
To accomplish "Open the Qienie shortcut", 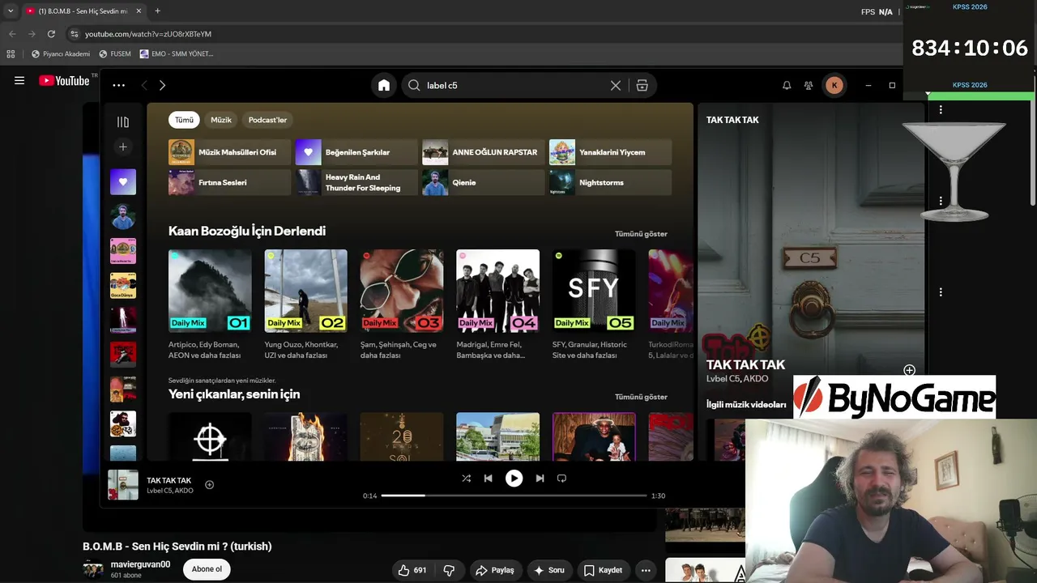I will click(484, 182).
